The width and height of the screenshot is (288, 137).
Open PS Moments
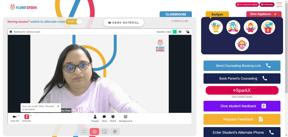pyautogui.click(x=267, y=5)
